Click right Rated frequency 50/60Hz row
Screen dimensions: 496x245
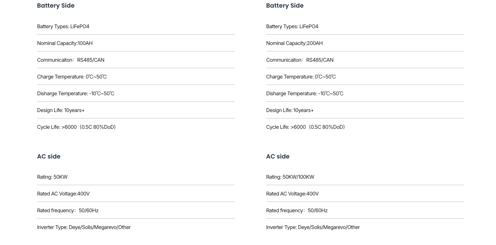(365, 210)
